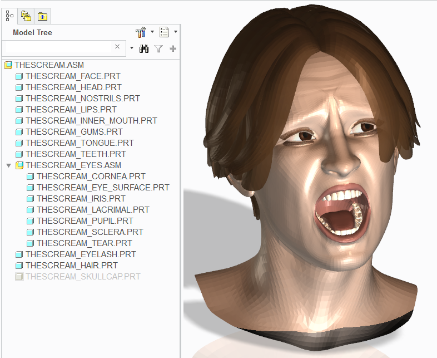Screen dimensions: 437x358
Task: Select THESCREAM_INNER_MOUTH.PRT part
Action: [x=91, y=121]
